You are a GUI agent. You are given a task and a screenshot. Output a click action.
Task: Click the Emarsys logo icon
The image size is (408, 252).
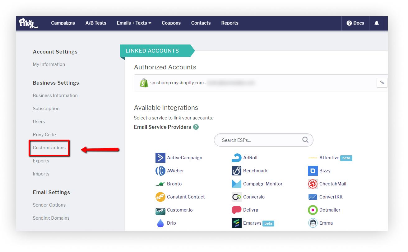click(x=237, y=223)
